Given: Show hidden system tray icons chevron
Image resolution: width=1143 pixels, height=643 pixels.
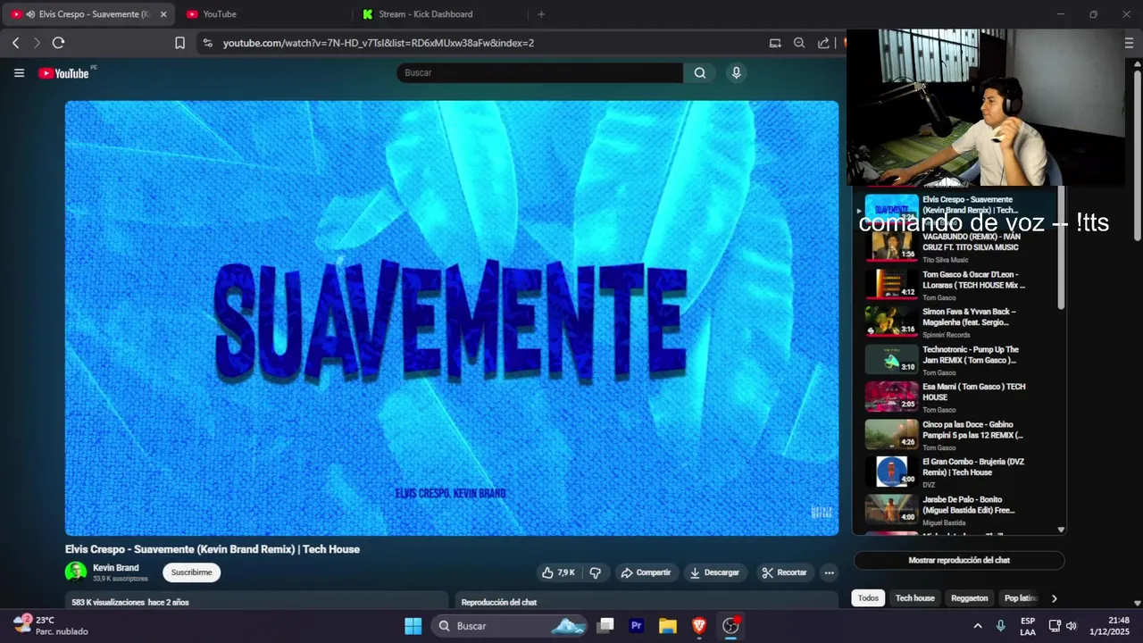Looking at the screenshot, I should [977, 626].
